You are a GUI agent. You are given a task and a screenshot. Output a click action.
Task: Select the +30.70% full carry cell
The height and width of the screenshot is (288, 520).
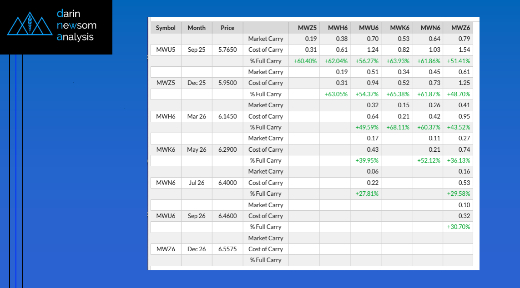[459, 227]
